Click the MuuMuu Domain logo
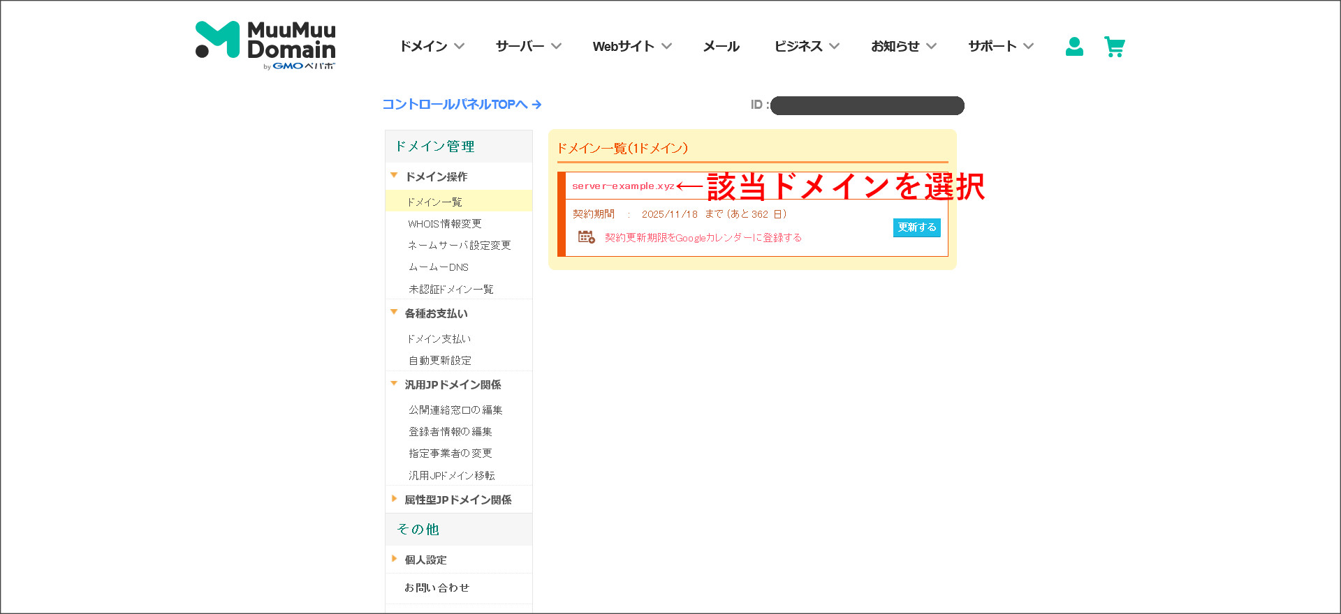Screen dimensions: 1341x614 click(x=265, y=45)
